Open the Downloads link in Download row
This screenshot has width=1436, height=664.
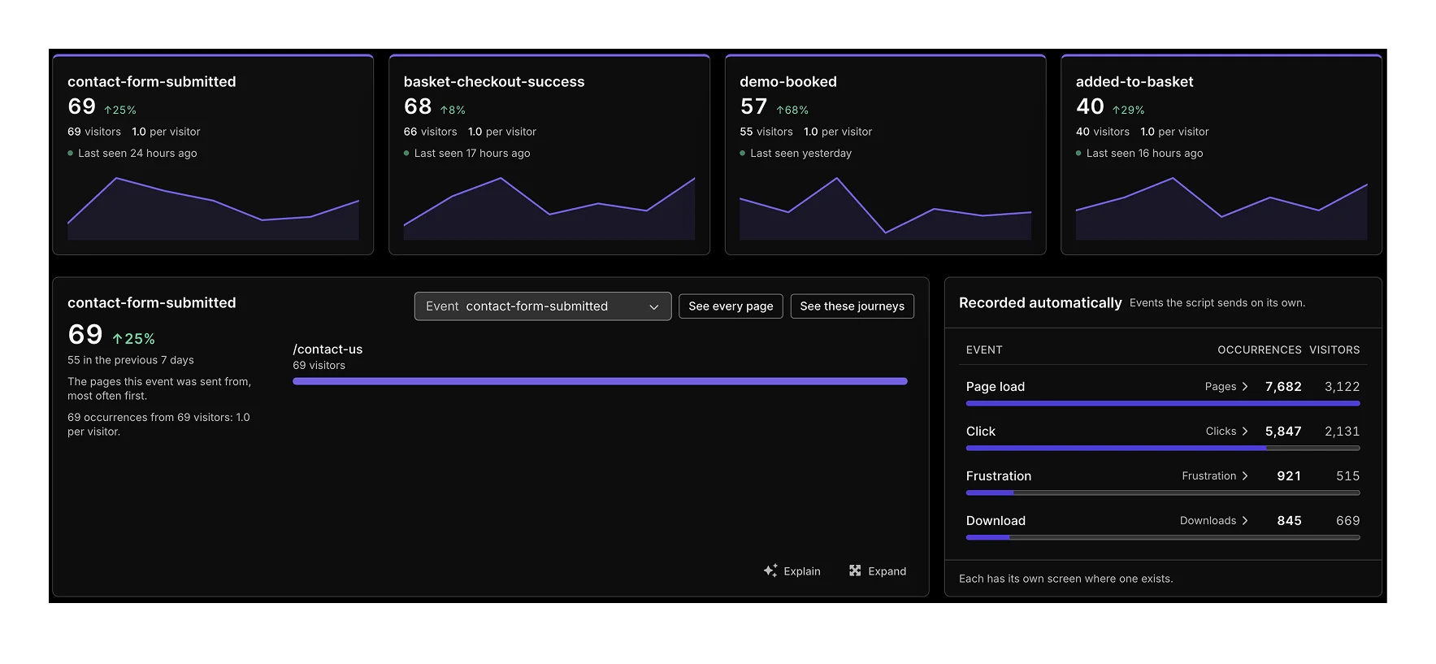[x=1214, y=521]
